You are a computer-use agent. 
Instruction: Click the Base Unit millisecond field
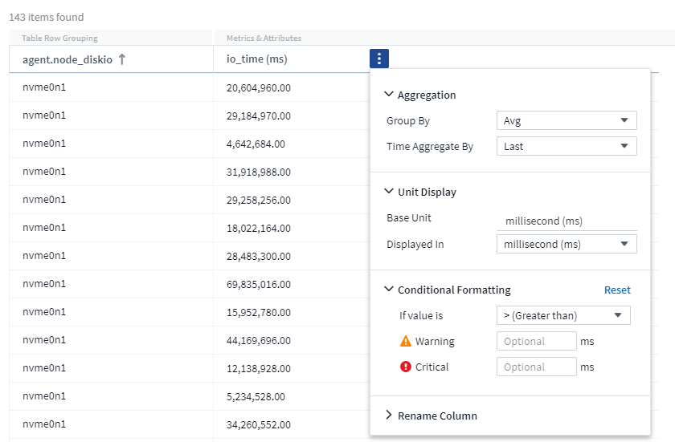pyautogui.click(x=567, y=221)
